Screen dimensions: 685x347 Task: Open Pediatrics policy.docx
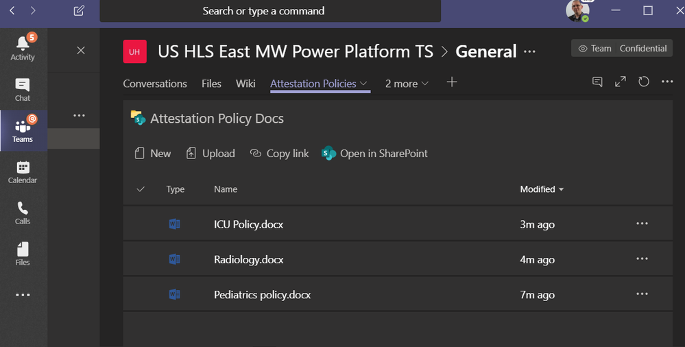[x=262, y=295]
